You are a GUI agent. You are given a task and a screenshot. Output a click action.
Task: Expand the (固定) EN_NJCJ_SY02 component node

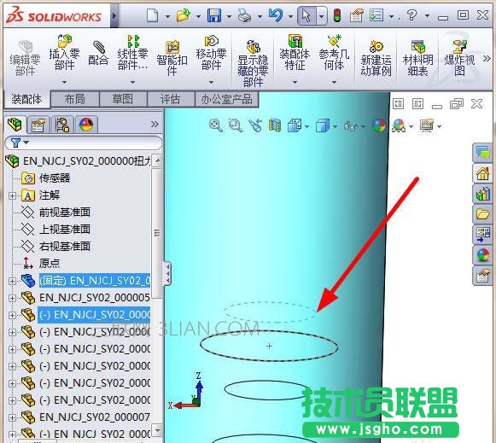(x=12, y=281)
